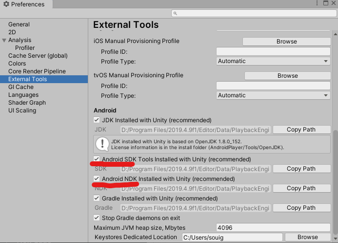The height and width of the screenshot is (243, 338).
Task: Click the scrollbar up arrow
Action: click(x=336, y=34)
